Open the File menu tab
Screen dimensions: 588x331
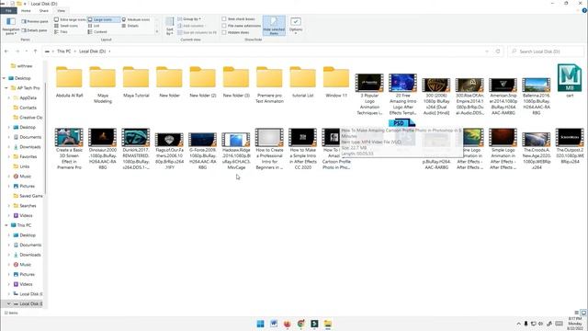point(8,11)
